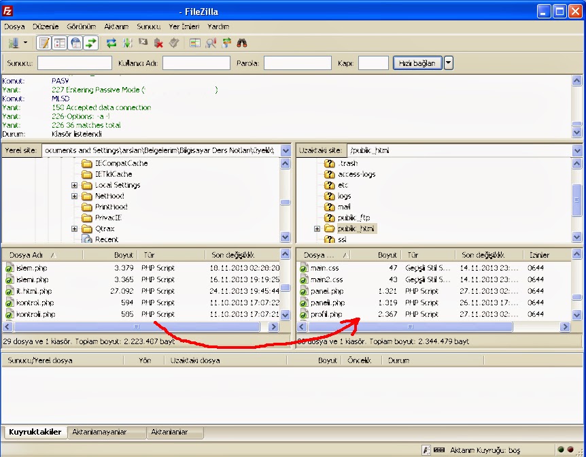Viewport: 586px width, 457px height.
Task: Toggle the remote directory tree display
Action: pyautogui.click(x=75, y=43)
